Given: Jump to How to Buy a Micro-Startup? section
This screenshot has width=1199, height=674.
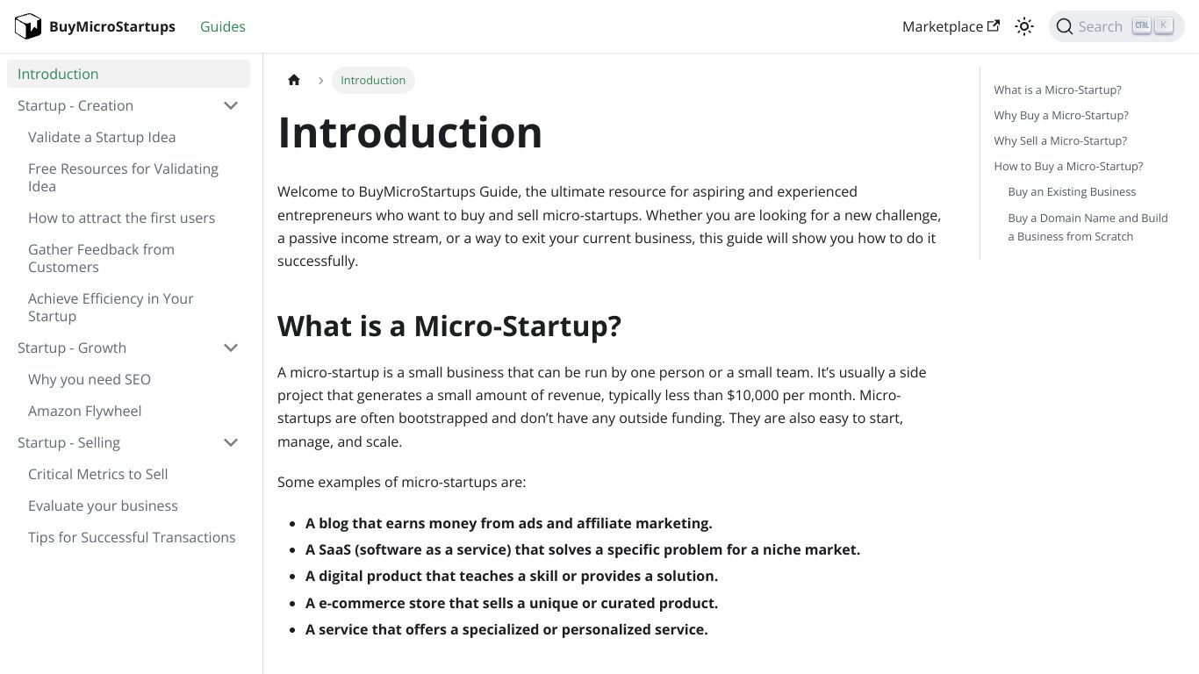Looking at the screenshot, I should [1068, 166].
